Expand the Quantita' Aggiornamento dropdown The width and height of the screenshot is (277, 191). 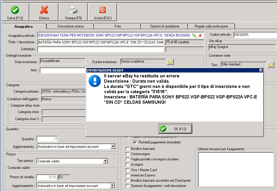pos(113,147)
